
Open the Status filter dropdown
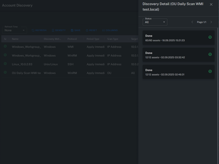click(155, 22)
